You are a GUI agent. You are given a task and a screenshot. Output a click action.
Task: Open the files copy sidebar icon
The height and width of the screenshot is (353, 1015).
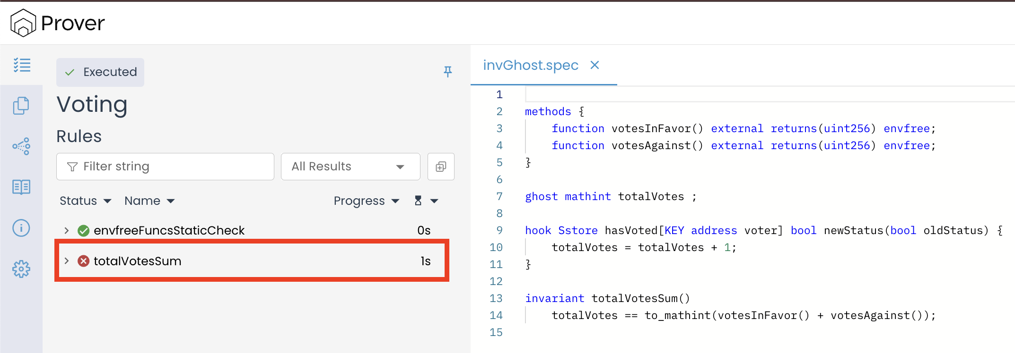[x=21, y=106]
